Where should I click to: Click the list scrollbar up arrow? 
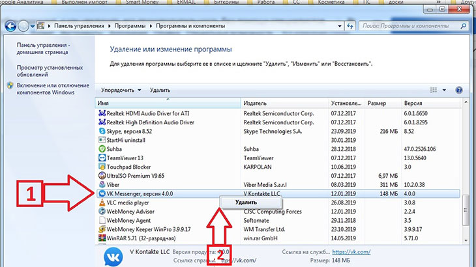(466, 102)
